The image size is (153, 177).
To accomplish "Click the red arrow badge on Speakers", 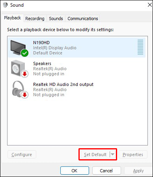I will [24, 74].
